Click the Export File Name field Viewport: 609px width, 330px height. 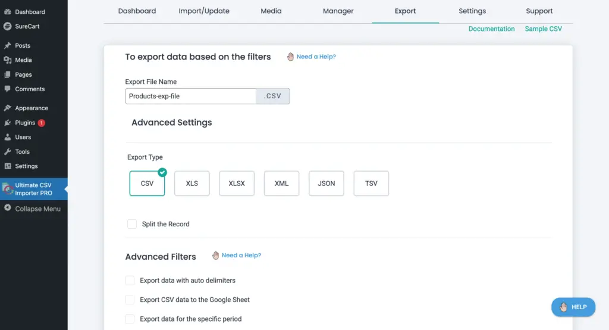(x=191, y=96)
